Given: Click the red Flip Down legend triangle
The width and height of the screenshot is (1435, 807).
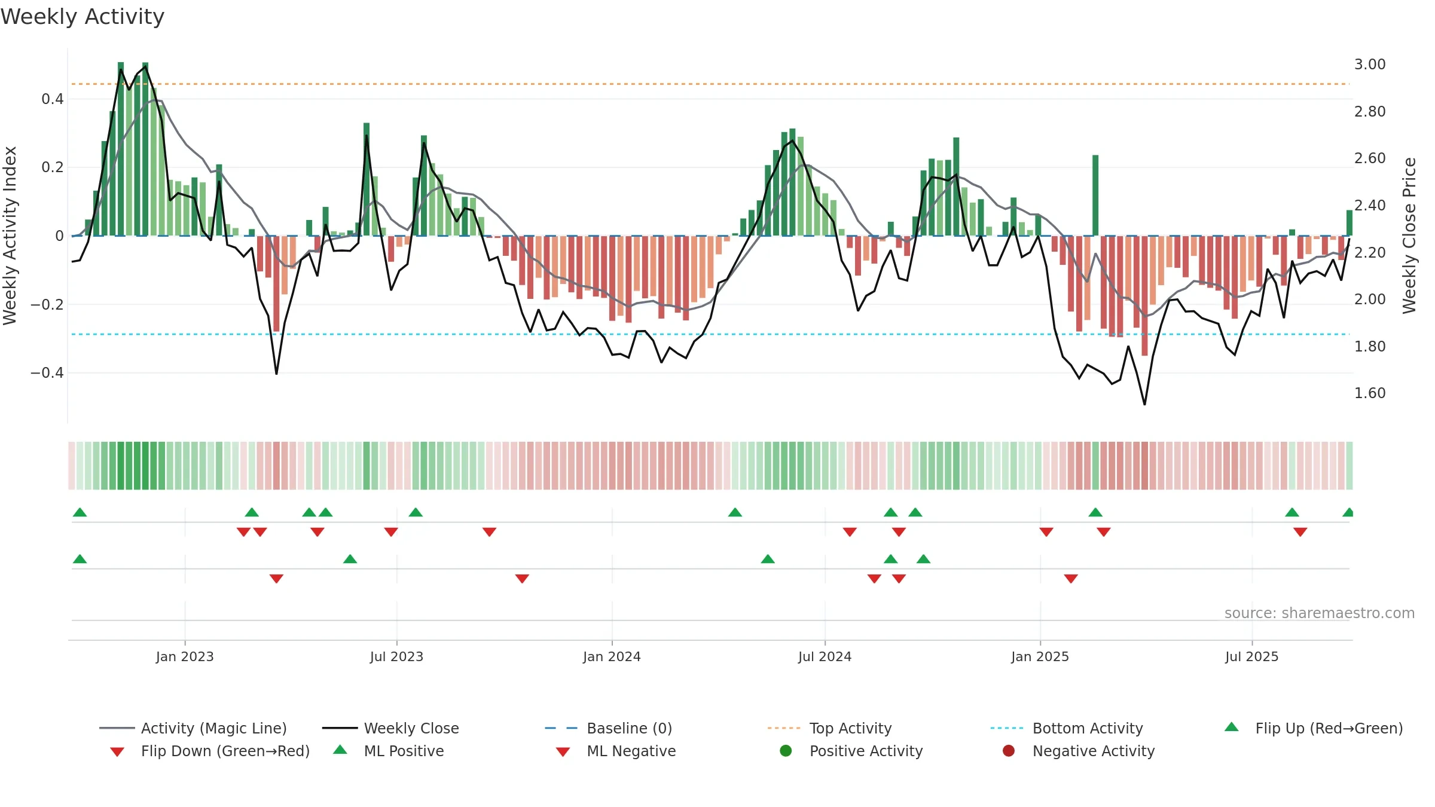Looking at the screenshot, I should [x=117, y=752].
